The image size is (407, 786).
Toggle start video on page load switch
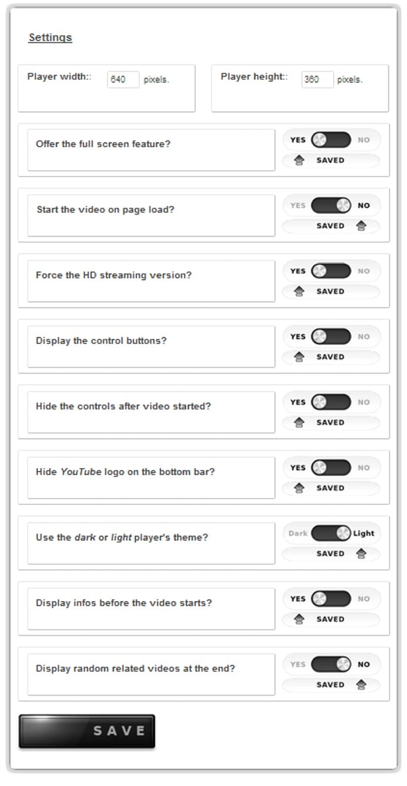pyautogui.click(x=331, y=206)
